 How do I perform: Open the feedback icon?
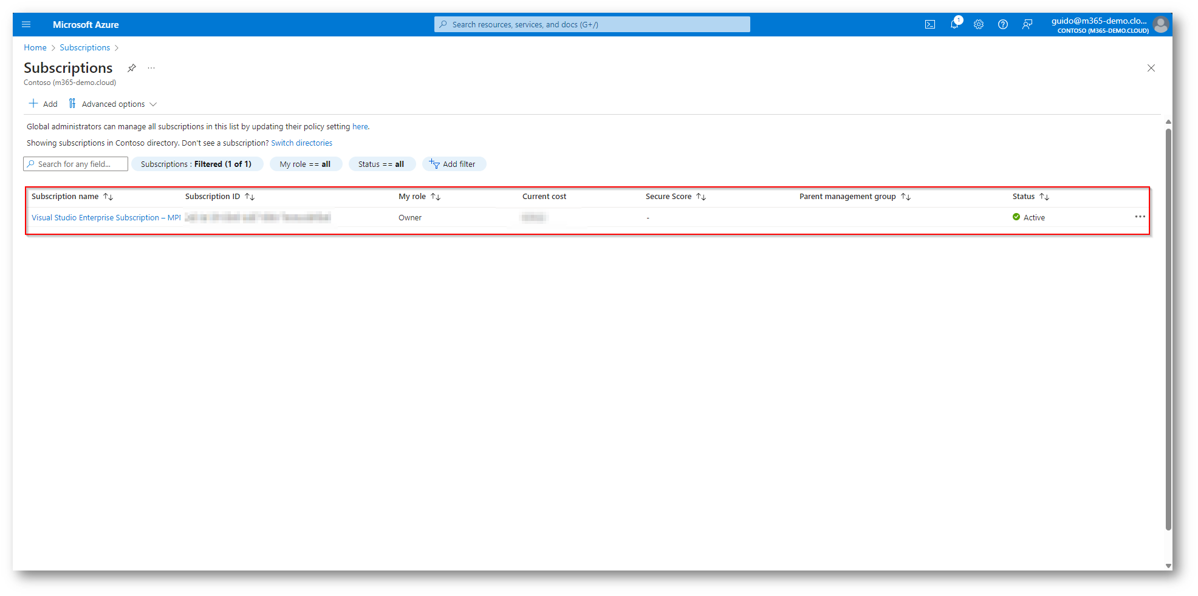[1027, 24]
